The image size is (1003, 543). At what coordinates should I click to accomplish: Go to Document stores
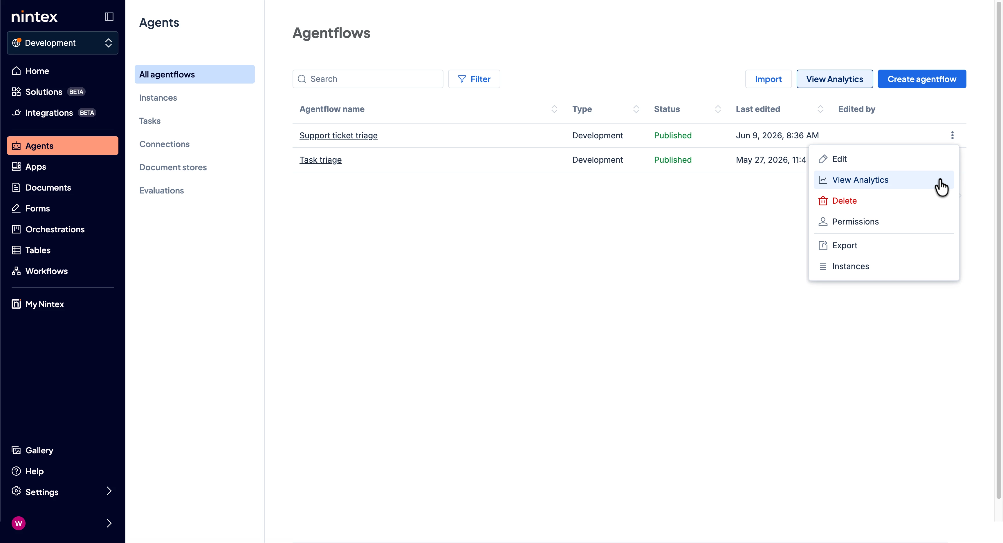pyautogui.click(x=195, y=167)
